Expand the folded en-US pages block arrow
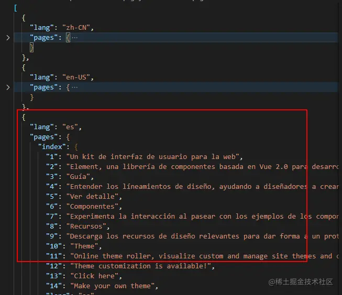 [x=8, y=87]
